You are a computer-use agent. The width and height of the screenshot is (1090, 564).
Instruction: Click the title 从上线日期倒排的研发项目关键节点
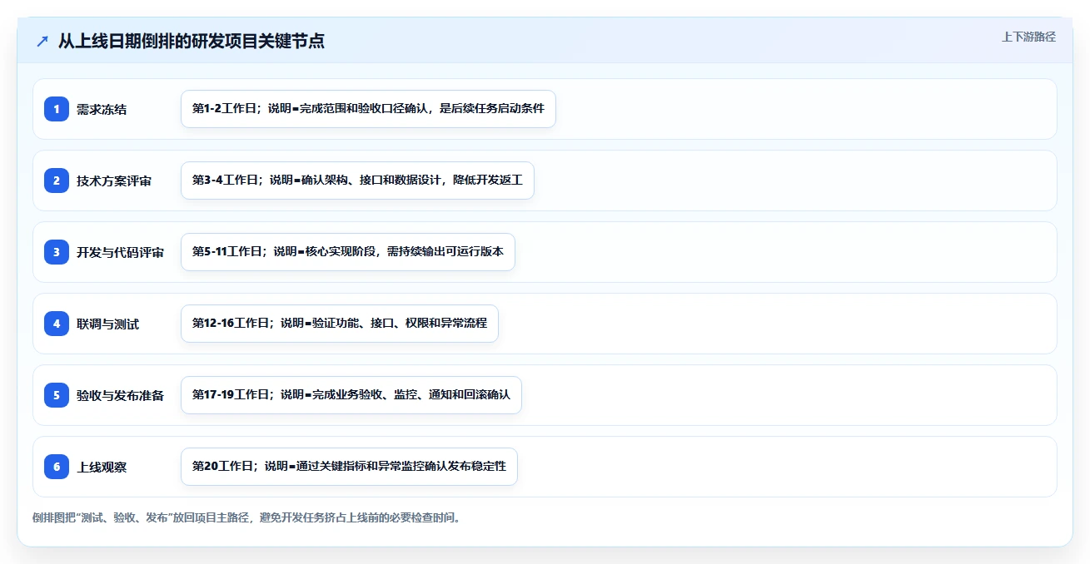[x=191, y=41]
